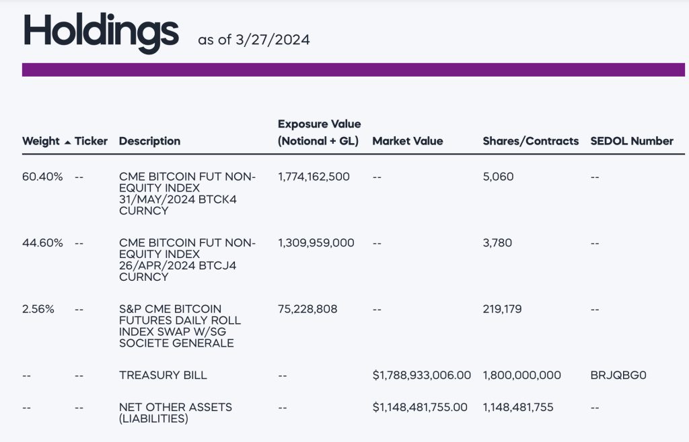Select the 60.40% weight cell
This screenshot has height=442, width=689.
pos(42,177)
